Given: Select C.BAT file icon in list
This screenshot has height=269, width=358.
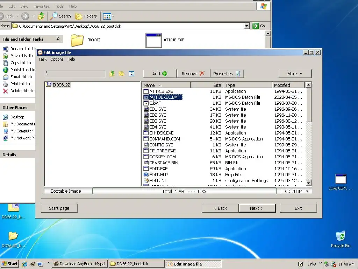Looking at the screenshot, I should pyautogui.click(x=146, y=103).
